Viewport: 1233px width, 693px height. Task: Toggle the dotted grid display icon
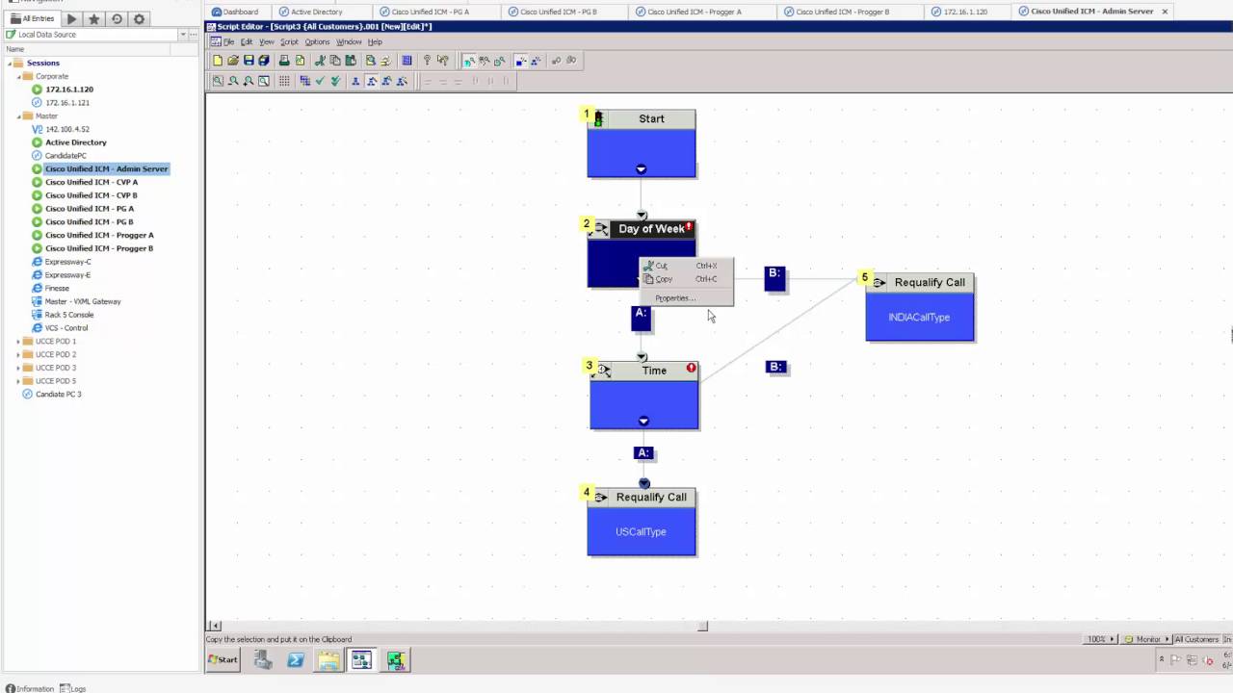(x=284, y=81)
